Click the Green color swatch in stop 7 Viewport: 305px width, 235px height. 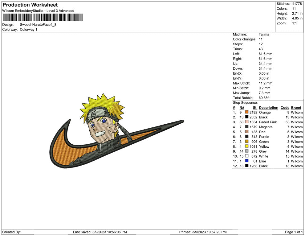coord(247,141)
